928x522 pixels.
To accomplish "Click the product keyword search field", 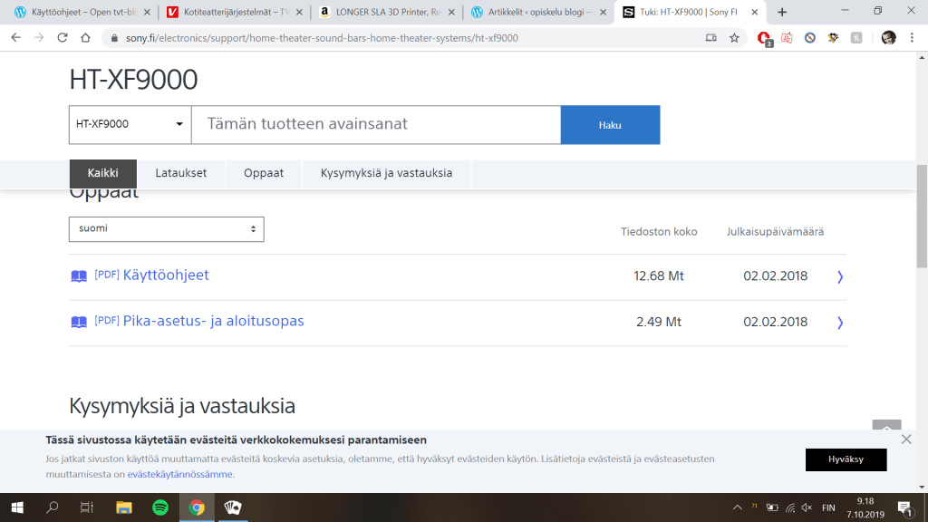I will coord(375,125).
